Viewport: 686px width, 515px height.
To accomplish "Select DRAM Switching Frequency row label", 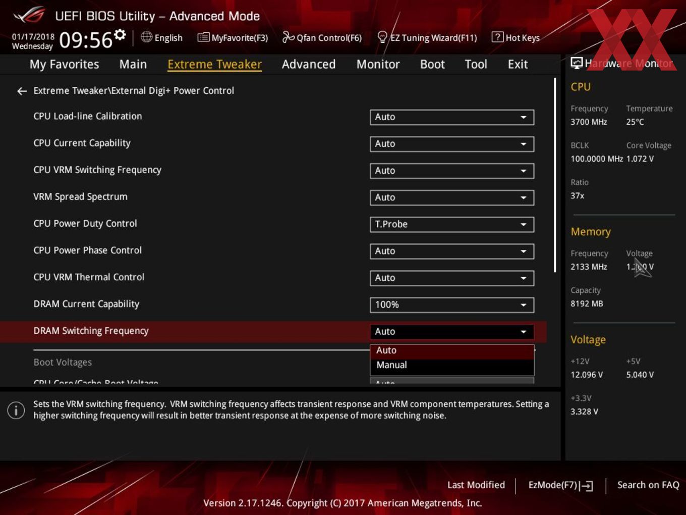I will [x=91, y=331].
